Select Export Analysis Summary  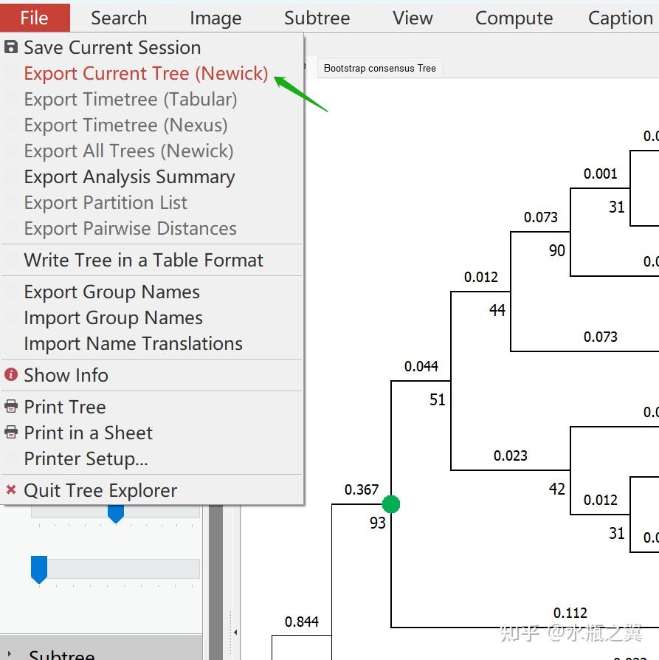click(x=129, y=177)
